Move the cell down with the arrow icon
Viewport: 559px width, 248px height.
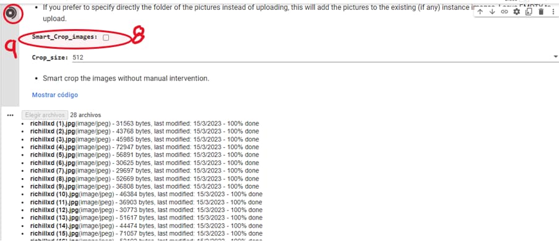(492, 12)
